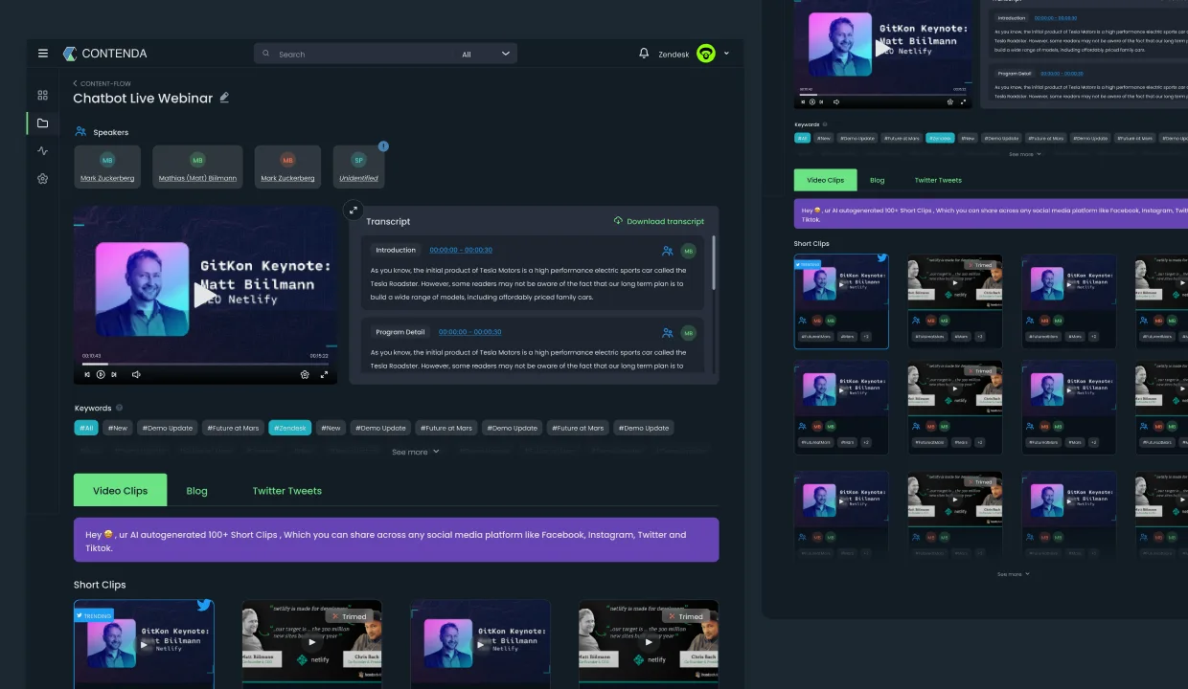Toggle the #Zendesk keyword filter

(x=290, y=428)
